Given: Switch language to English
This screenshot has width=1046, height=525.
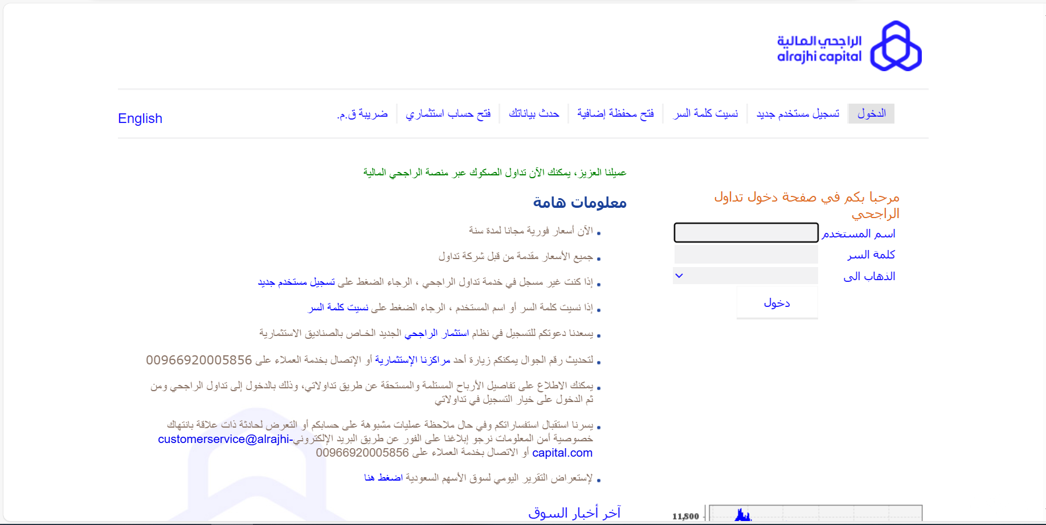Looking at the screenshot, I should click(140, 118).
